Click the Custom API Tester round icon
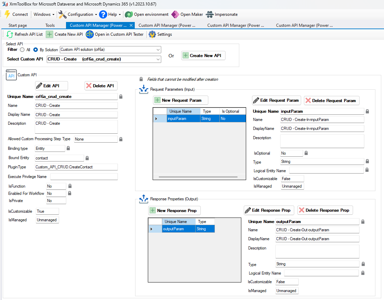This screenshot has width=384, height=300. tap(90, 34)
